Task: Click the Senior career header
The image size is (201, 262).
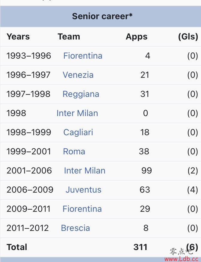Action: [x=102, y=16]
